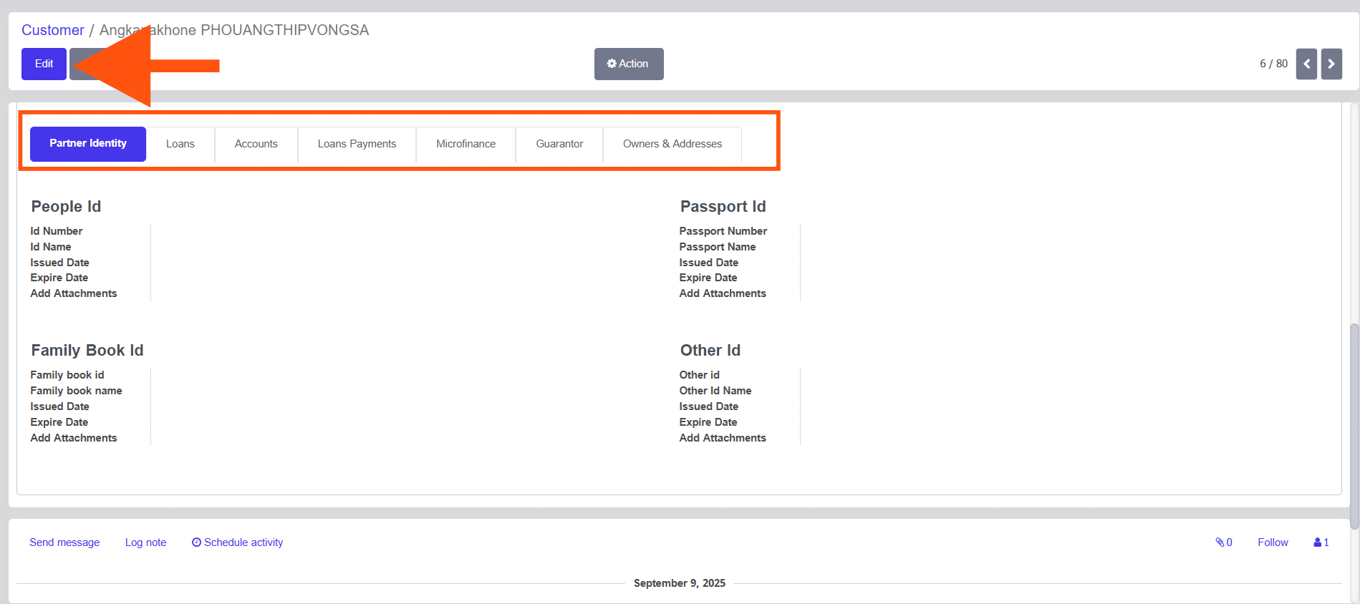Switch to Loans Payments tab
Image resolution: width=1360 pixels, height=604 pixels.
[x=357, y=144]
